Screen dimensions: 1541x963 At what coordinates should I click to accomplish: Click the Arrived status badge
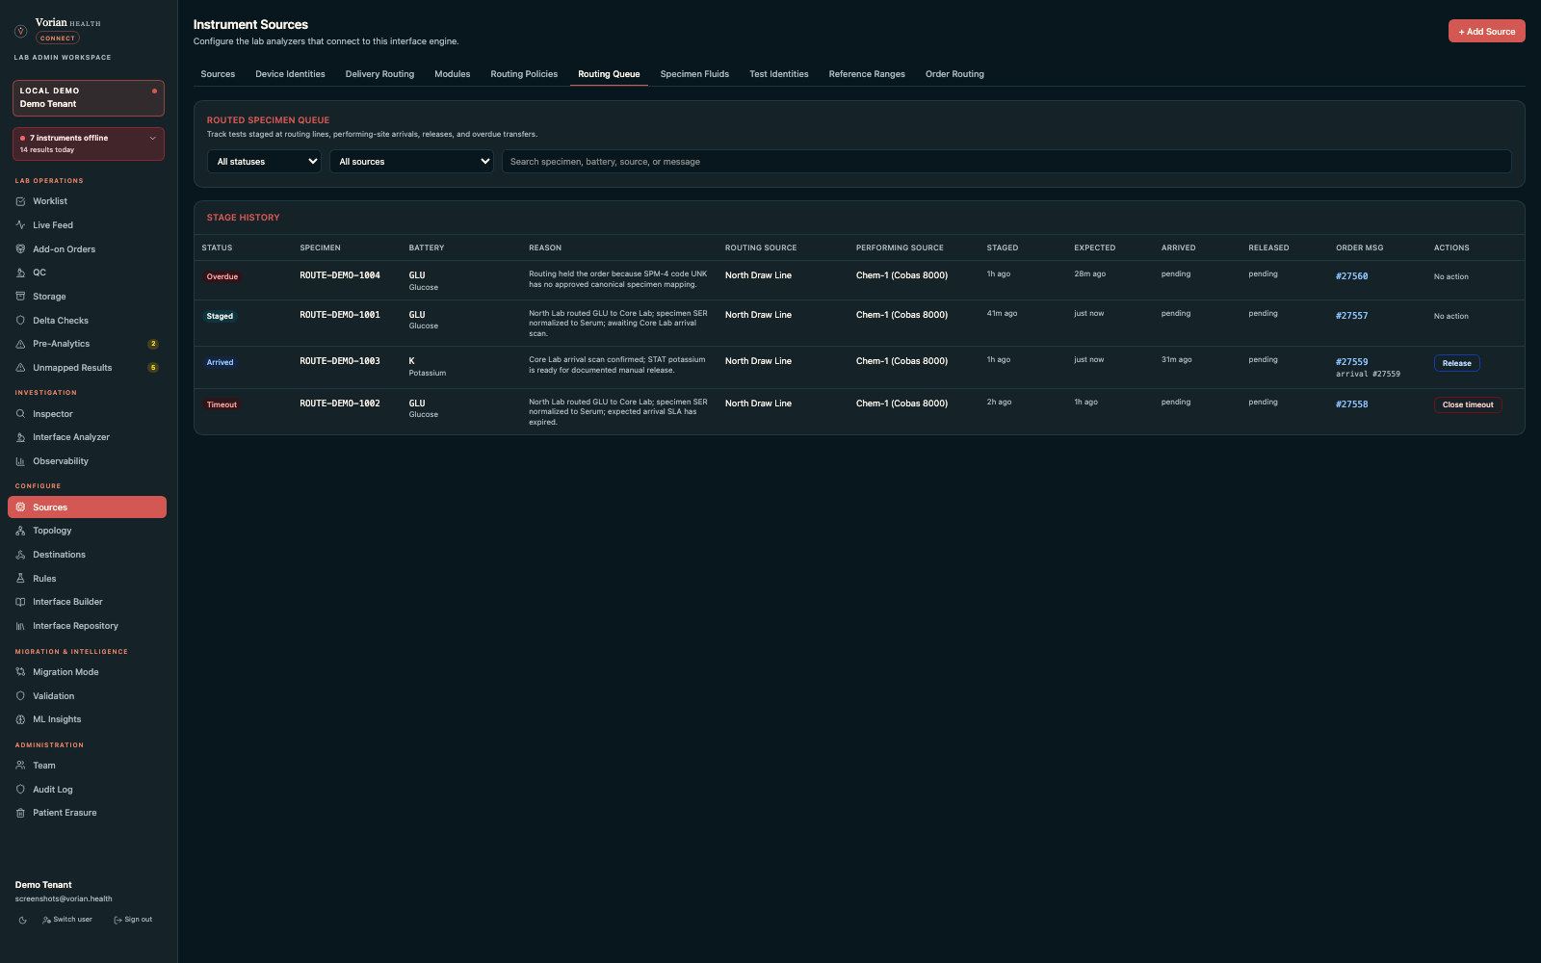point(220,362)
